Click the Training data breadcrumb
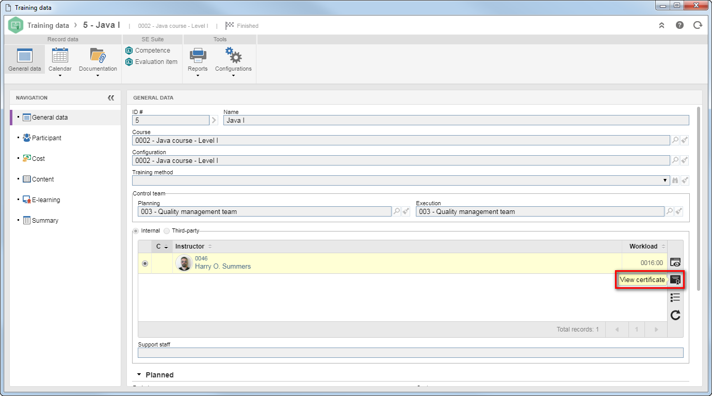This screenshot has width=712, height=396. point(48,25)
